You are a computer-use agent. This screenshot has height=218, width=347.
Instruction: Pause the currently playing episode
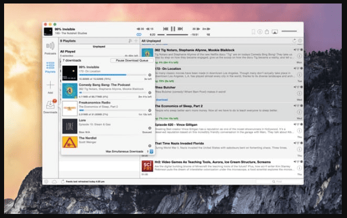tap(173, 29)
